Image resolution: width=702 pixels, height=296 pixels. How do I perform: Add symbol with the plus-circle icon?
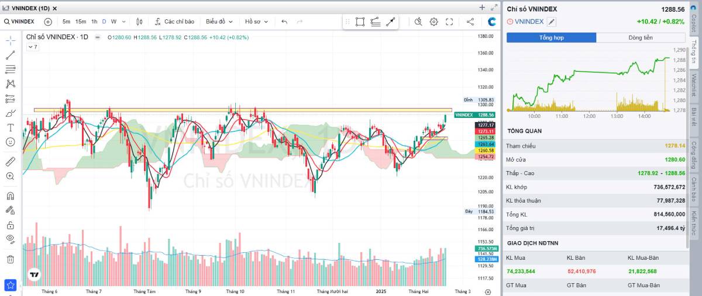coord(48,22)
